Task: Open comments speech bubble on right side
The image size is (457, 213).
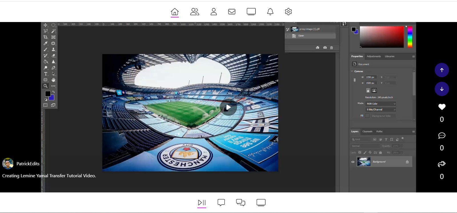Action: point(442,136)
